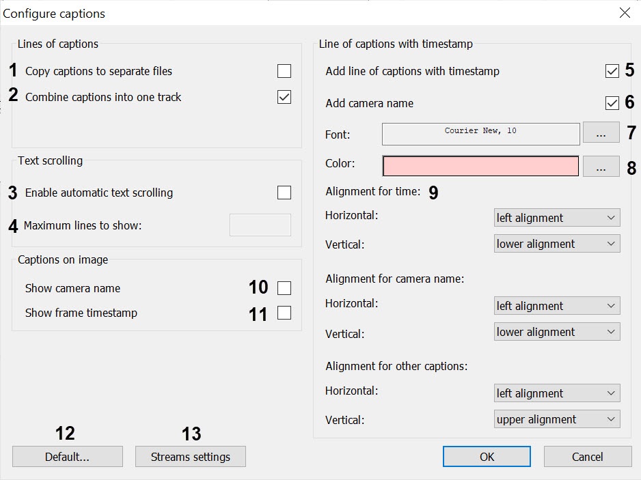Uncheck Combine captions into one track
Screen dimensions: 641x480
[x=284, y=97]
